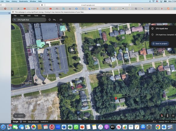Open the Data attribution link

coord(33,122)
